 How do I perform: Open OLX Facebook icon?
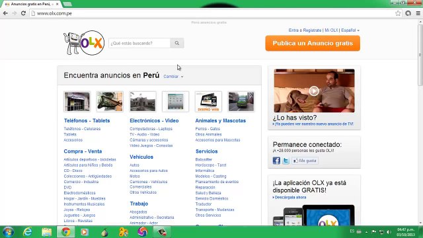tap(276, 161)
